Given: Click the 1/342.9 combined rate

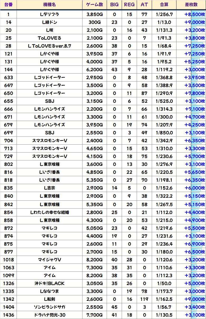Looking at the screenshot, I should [164, 141].
